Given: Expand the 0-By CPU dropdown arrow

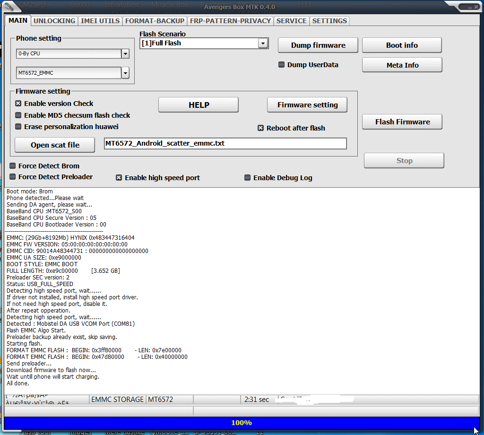Looking at the screenshot, I should (x=125, y=54).
